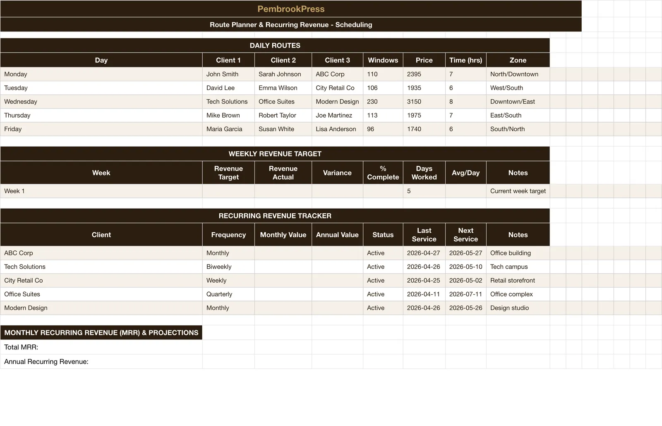
Task: Click the Lisa Anderson client cell
Action: click(337, 129)
